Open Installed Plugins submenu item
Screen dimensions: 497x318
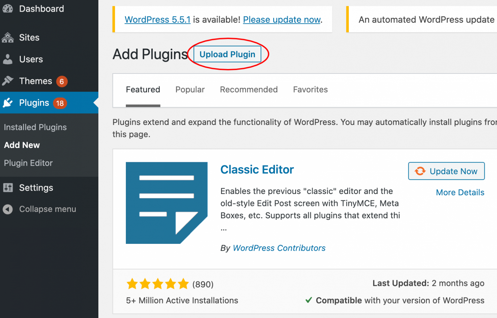pyautogui.click(x=35, y=127)
